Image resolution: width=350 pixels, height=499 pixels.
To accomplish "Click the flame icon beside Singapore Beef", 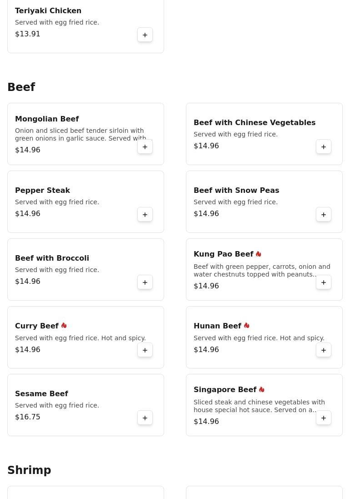I will (x=262, y=389).
